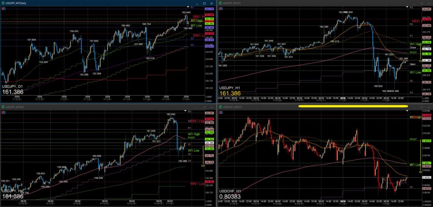Click the 'USDJPY, H4' symbol label
433x207 pixels.
click(12, 191)
